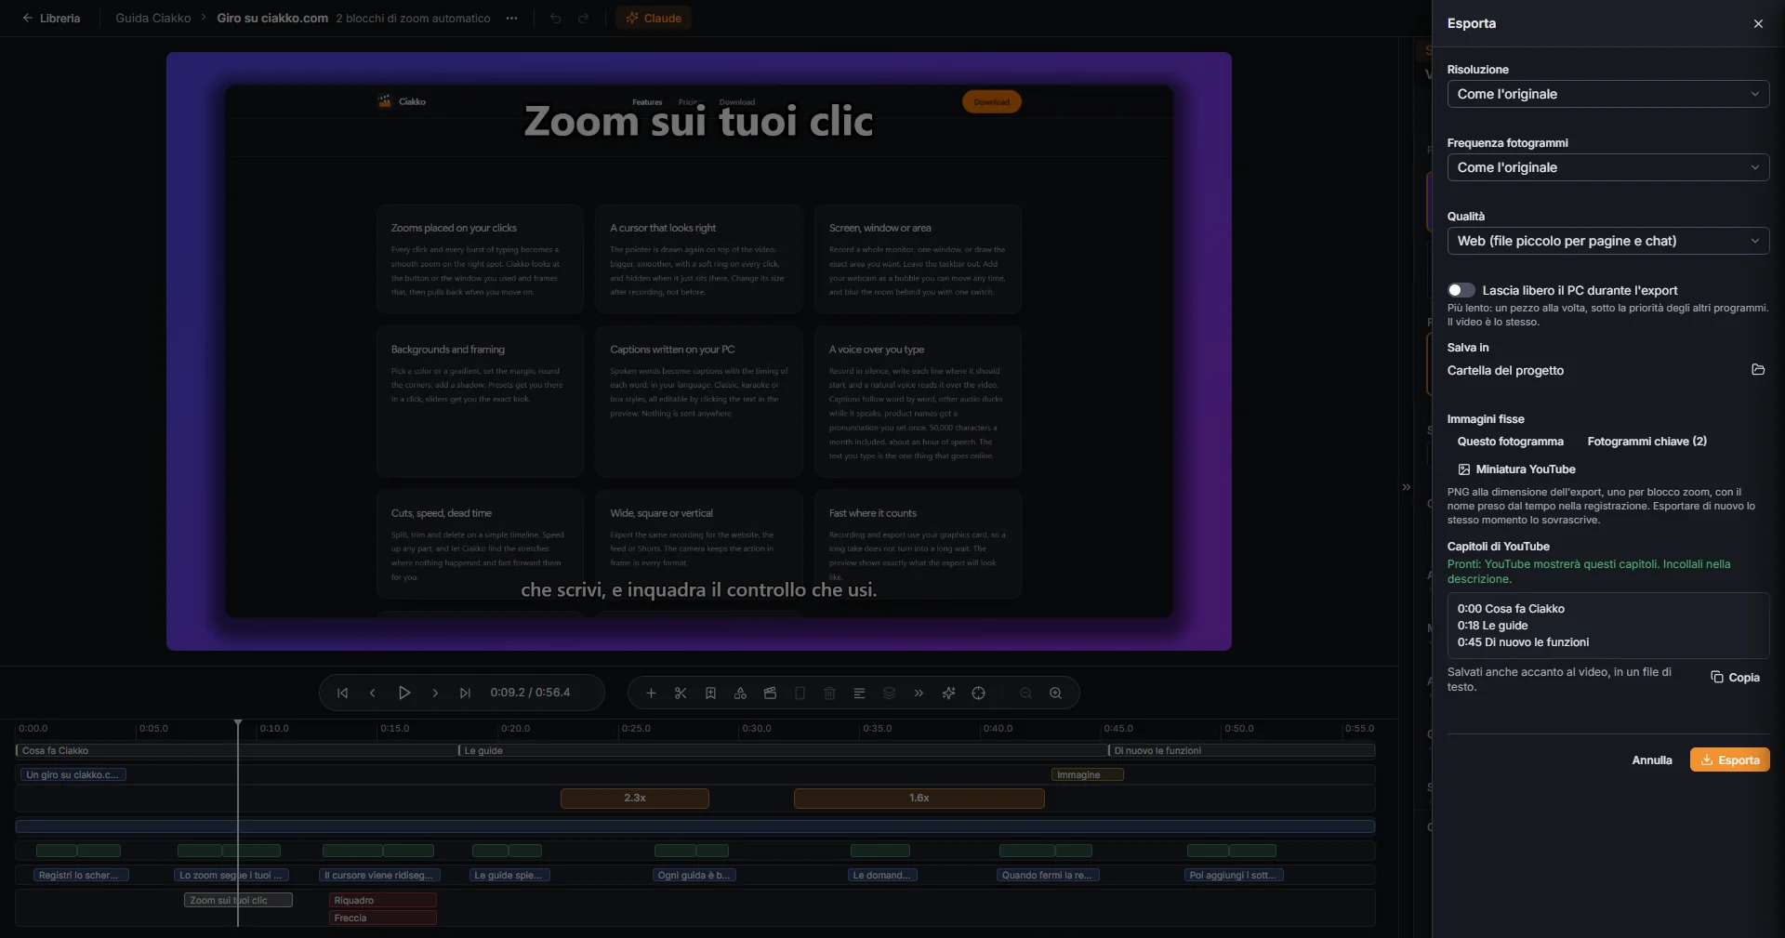1785x938 pixels.
Task: Select the scissors split tool
Action: pos(681,693)
